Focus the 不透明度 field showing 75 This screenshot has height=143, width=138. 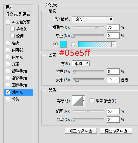tap(113, 27)
